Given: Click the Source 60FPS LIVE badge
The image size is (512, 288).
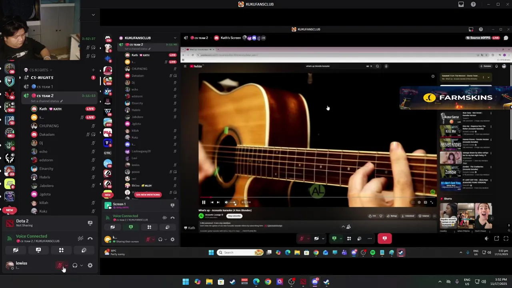Looking at the screenshot, I should [483, 38].
